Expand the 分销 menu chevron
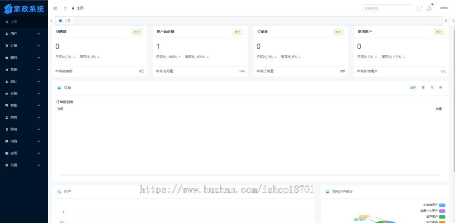 click(39, 93)
